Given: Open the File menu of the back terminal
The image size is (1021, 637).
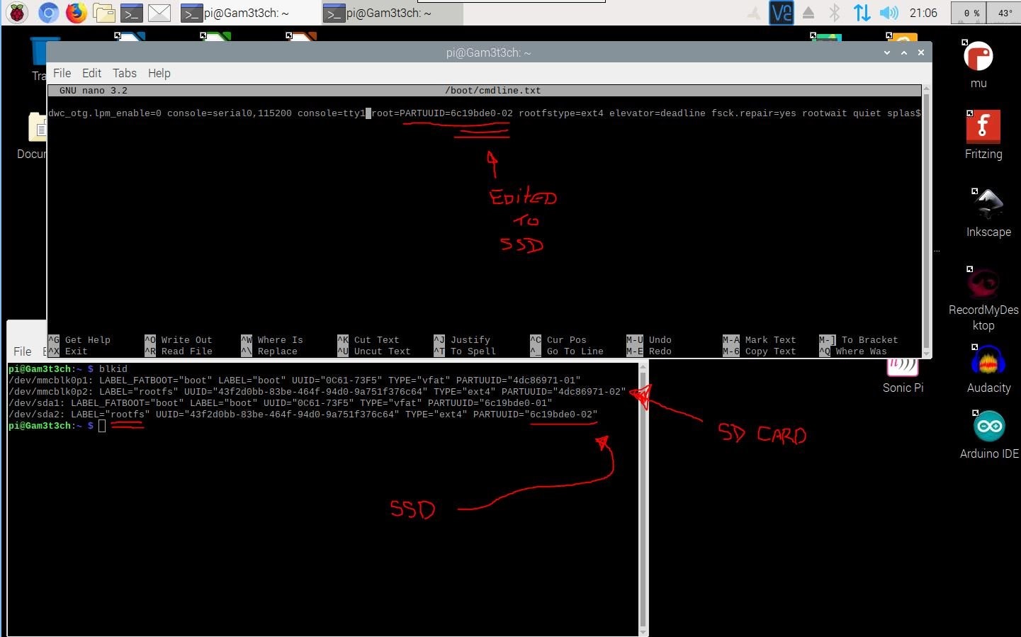Looking at the screenshot, I should coord(23,351).
